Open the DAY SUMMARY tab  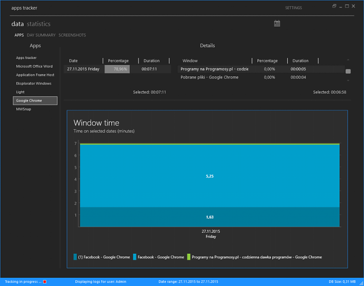(41, 35)
